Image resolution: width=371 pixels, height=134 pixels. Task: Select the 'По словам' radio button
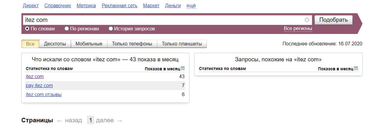27,29
